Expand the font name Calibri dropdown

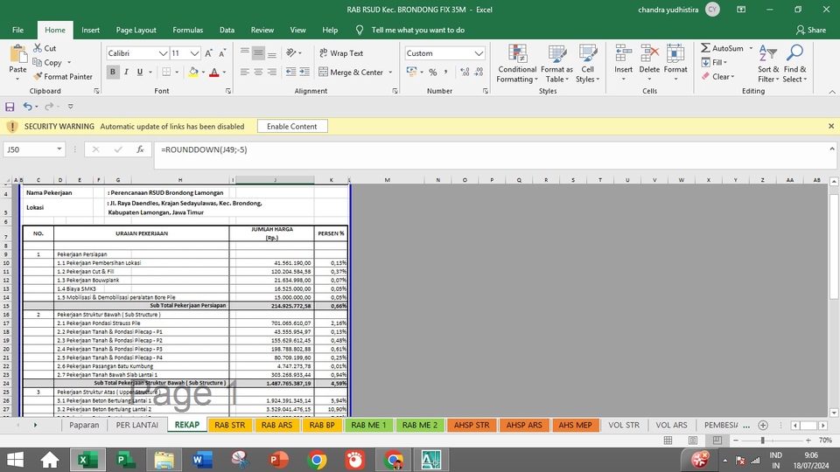click(x=164, y=53)
